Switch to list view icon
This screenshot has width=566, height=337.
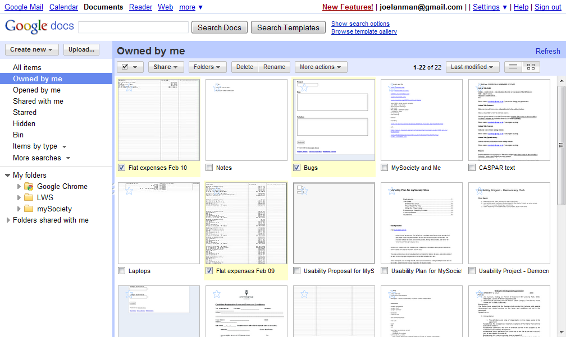pos(512,67)
